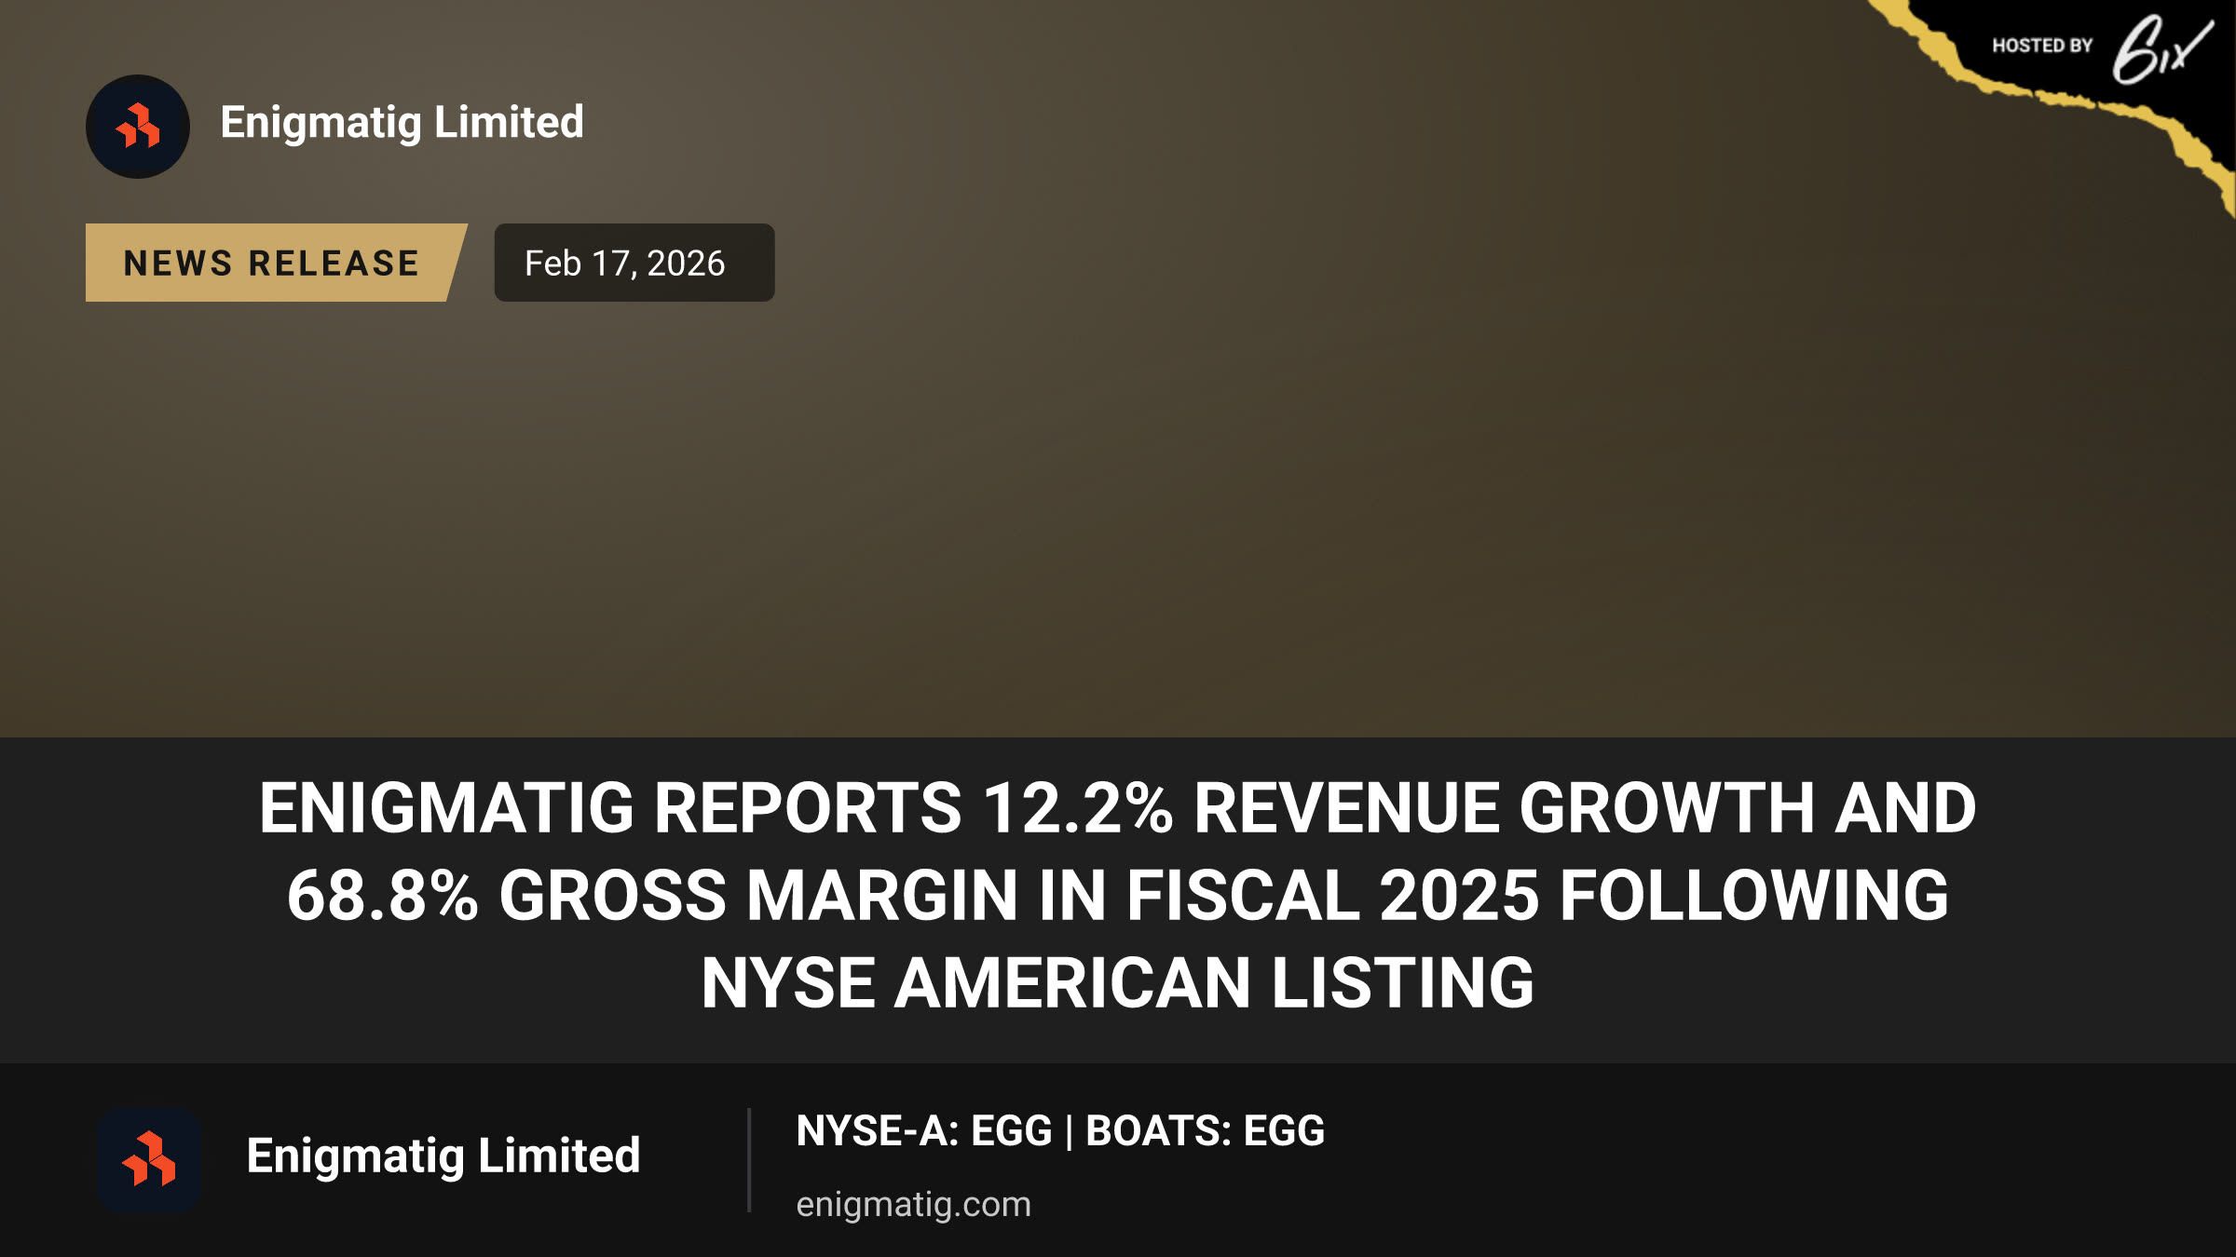Click the HOSTED BY label
Screen dimensions: 2236x1257
[x=2042, y=46]
